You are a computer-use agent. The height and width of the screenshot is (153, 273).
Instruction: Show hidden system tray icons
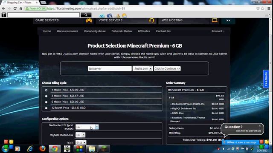pyautogui.click(x=224, y=149)
